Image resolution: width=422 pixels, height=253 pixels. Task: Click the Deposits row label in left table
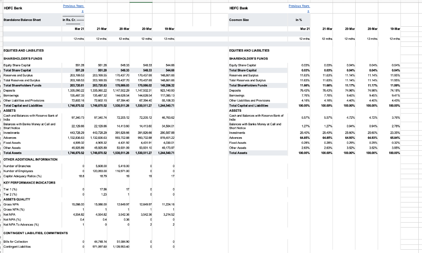(9, 90)
